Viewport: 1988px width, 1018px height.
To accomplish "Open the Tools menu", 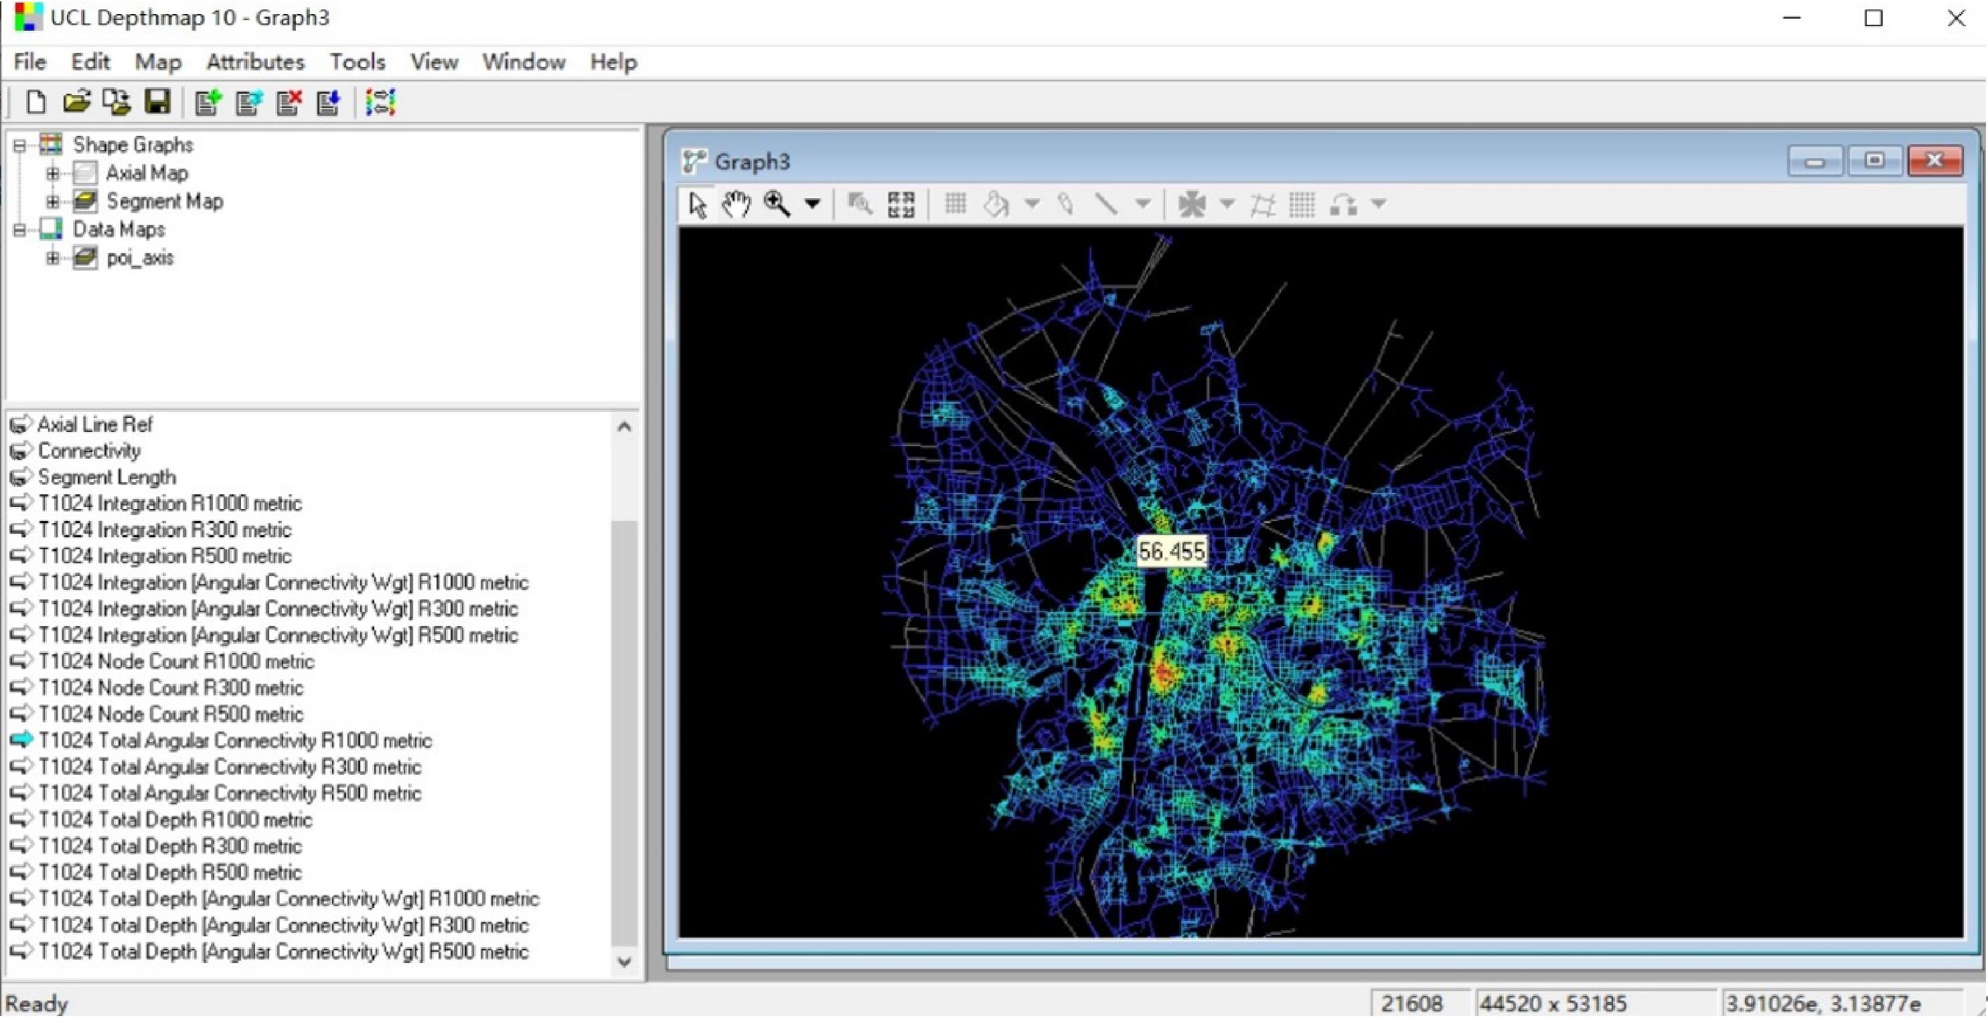I will [356, 62].
